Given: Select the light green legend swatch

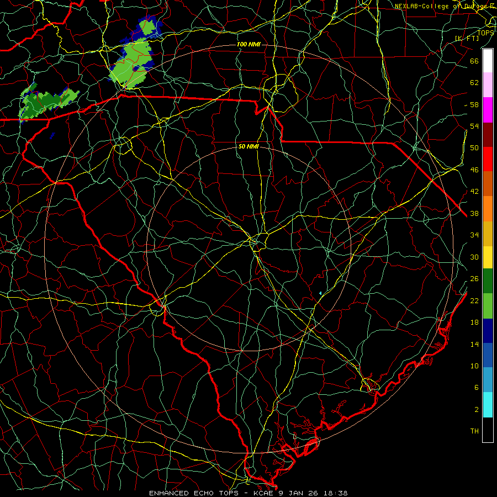Looking at the screenshot, I should (488, 306).
